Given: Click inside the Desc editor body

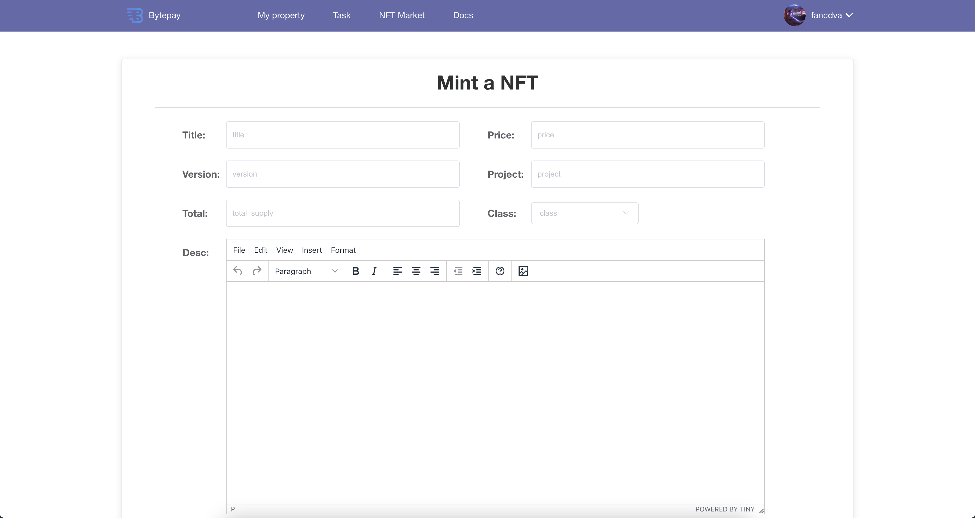Looking at the screenshot, I should click(495, 393).
